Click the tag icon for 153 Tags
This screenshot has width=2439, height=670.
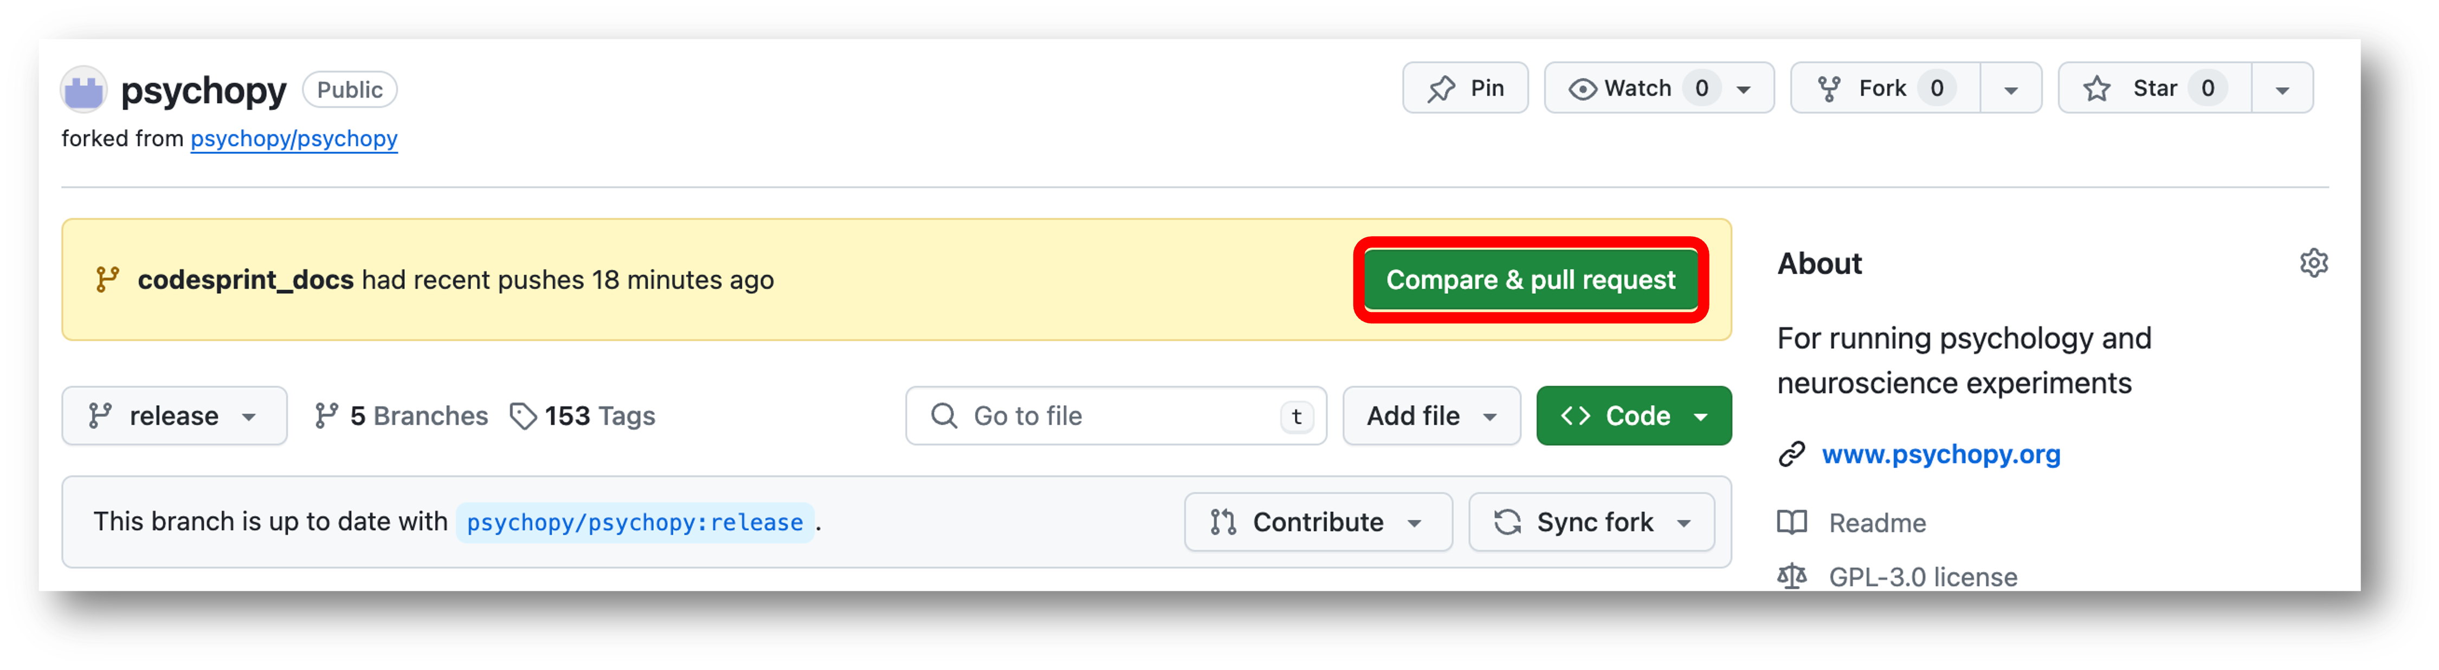[x=522, y=417]
